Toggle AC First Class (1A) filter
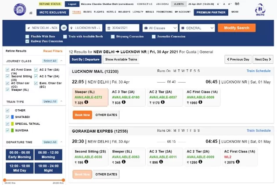The width and height of the screenshot is (277, 185). (7, 69)
